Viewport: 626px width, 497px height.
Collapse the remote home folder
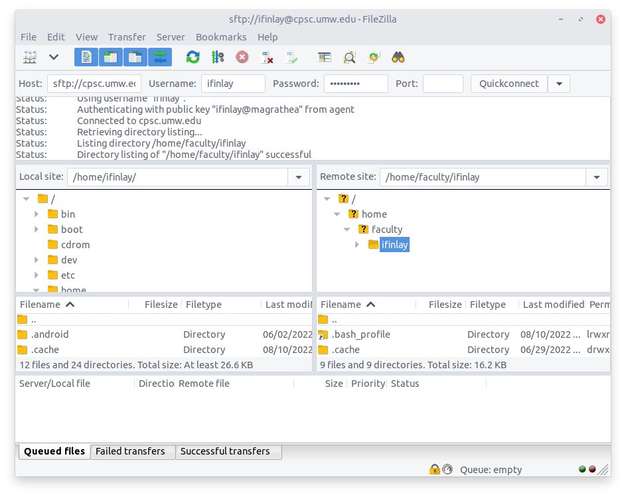[337, 214]
